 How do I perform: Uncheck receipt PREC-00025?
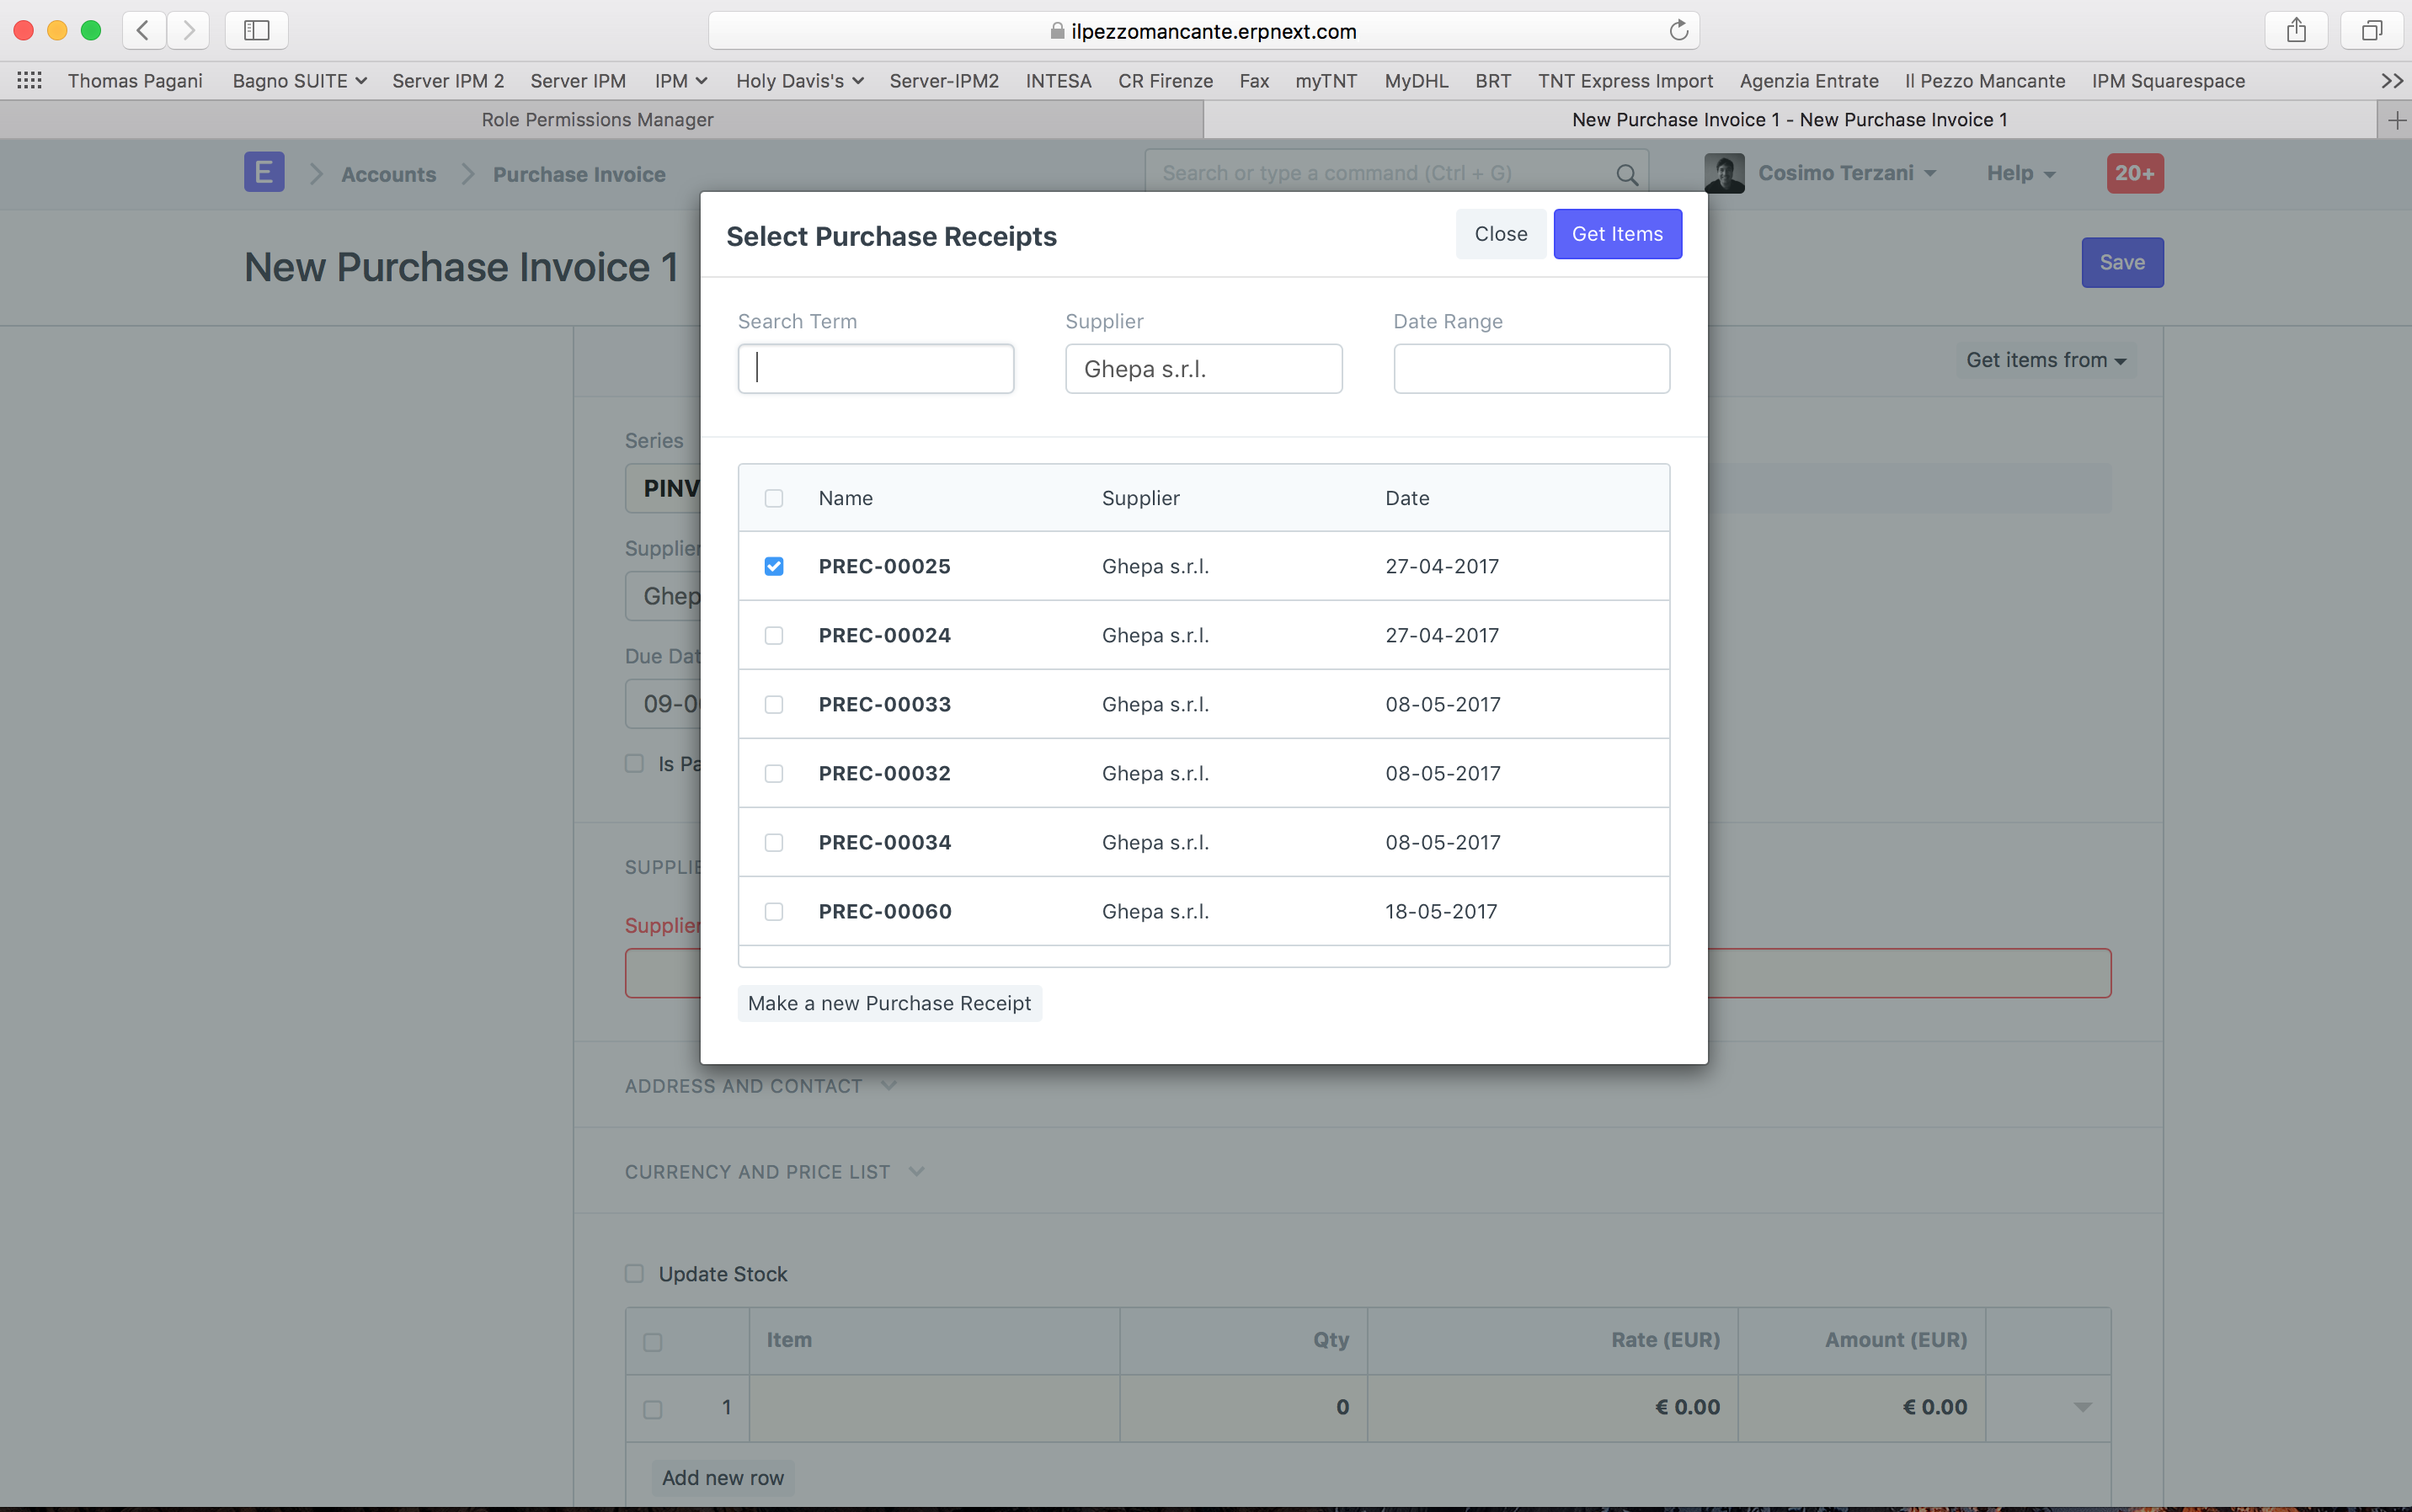(774, 566)
